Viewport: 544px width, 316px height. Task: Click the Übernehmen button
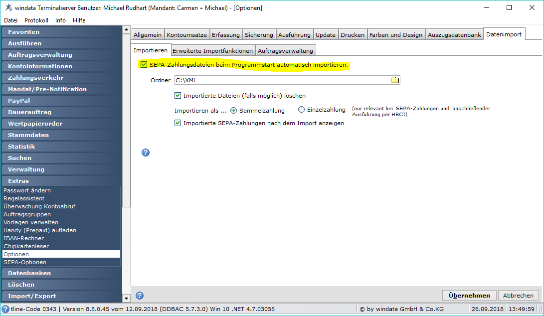[x=469, y=295]
